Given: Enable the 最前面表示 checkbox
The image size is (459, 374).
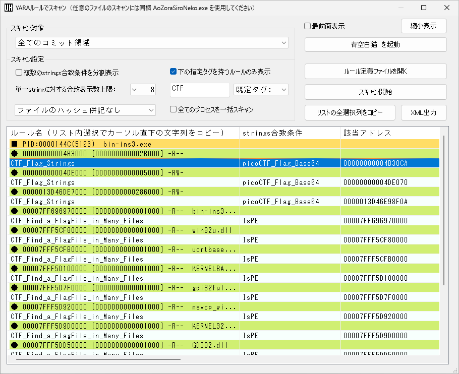Looking at the screenshot, I should pyautogui.click(x=307, y=26).
